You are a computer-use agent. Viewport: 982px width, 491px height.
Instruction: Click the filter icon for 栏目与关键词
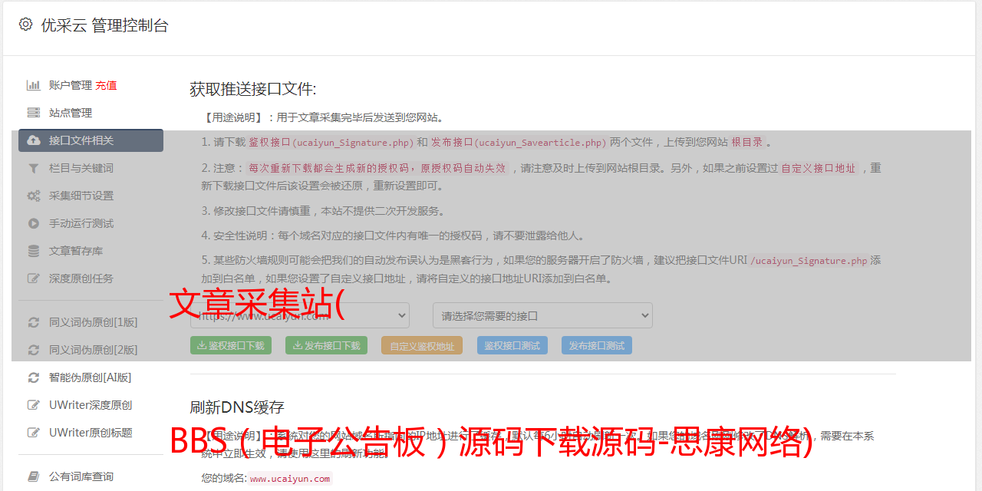click(x=34, y=168)
